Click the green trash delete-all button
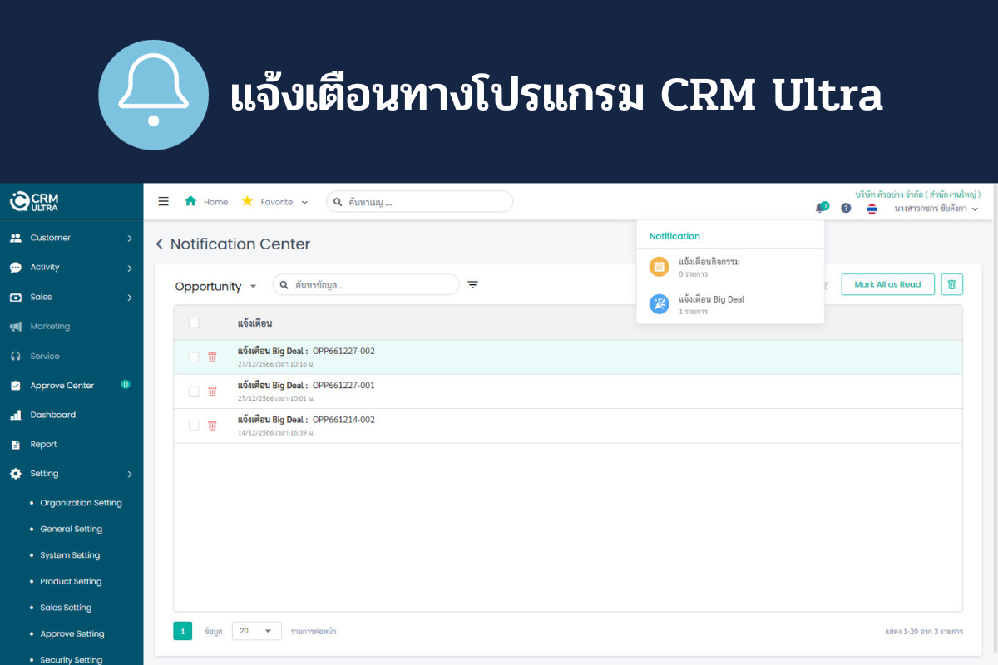998x665 pixels. tap(952, 284)
